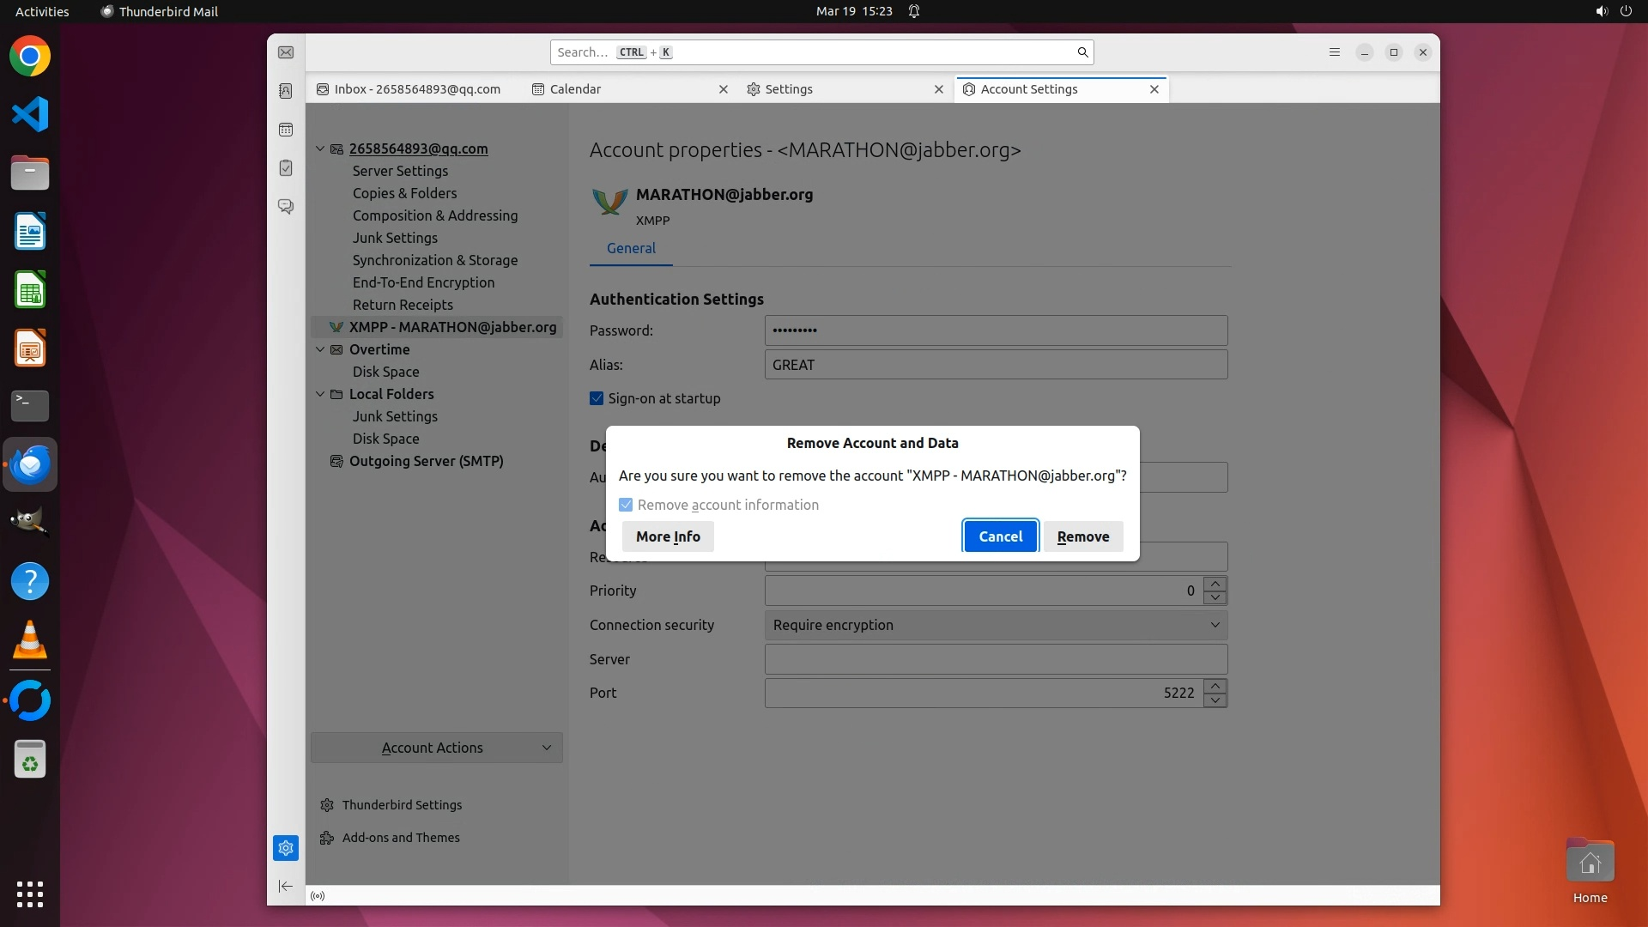Collapse the spaces toolbar arrow icon
Image resolution: width=1648 pixels, height=927 pixels.
(x=286, y=886)
